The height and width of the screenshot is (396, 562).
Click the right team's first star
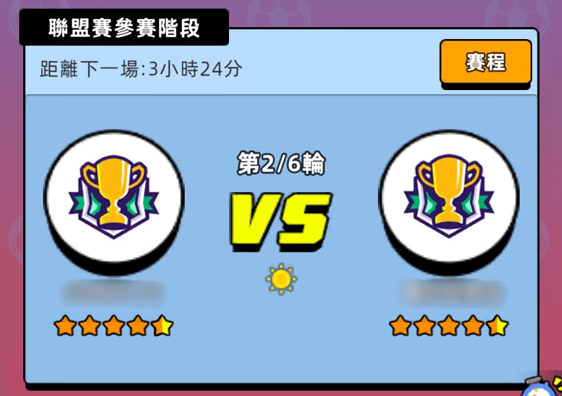400,326
